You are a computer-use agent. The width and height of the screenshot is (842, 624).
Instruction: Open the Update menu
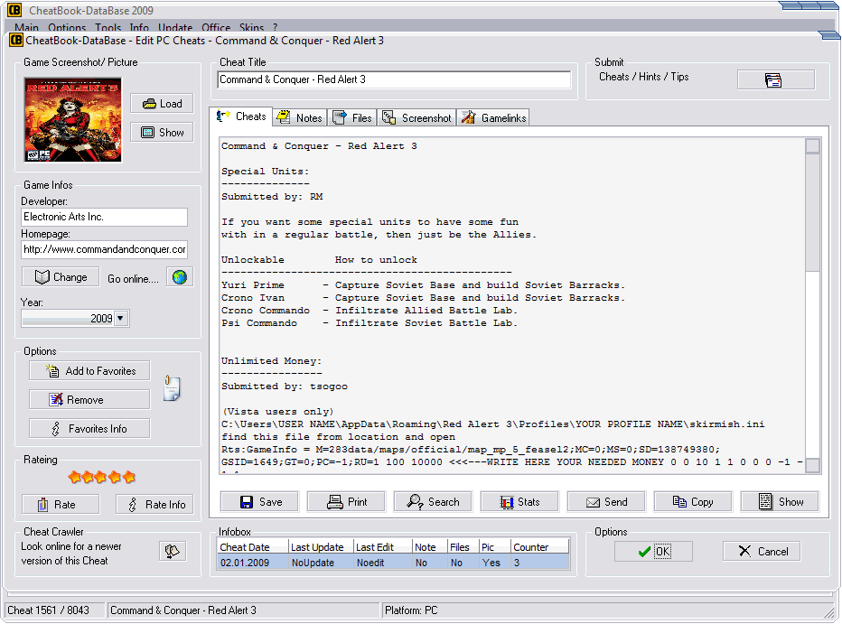click(x=175, y=27)
